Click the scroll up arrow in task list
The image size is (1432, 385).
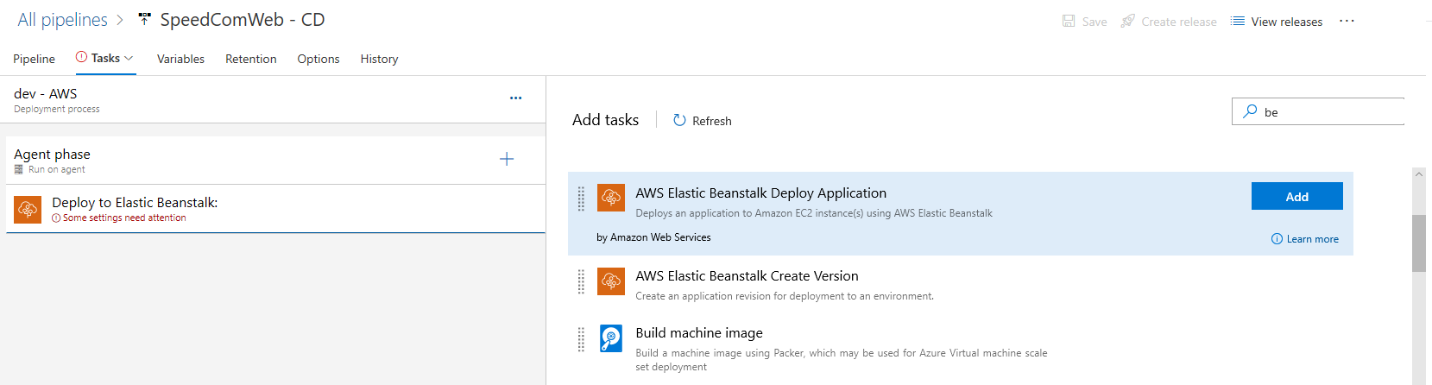pyautogui.click(x=1419, y=174)
